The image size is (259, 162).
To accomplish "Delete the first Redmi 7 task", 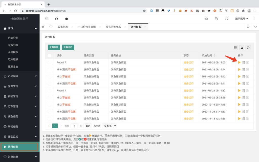I will click(244, 63).
